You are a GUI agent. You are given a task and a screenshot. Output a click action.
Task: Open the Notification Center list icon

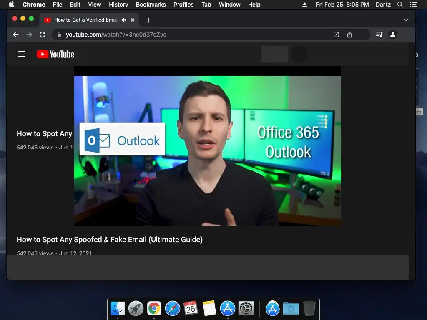tap(414, 5)
